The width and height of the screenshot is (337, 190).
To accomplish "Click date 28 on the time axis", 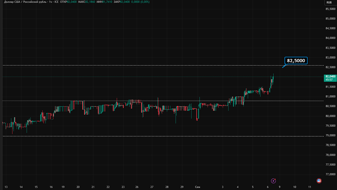I will point(167,187).
